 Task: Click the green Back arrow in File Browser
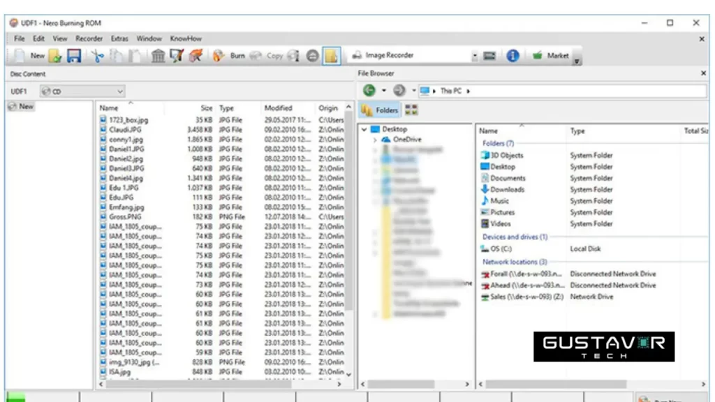(x=369, y=91)
